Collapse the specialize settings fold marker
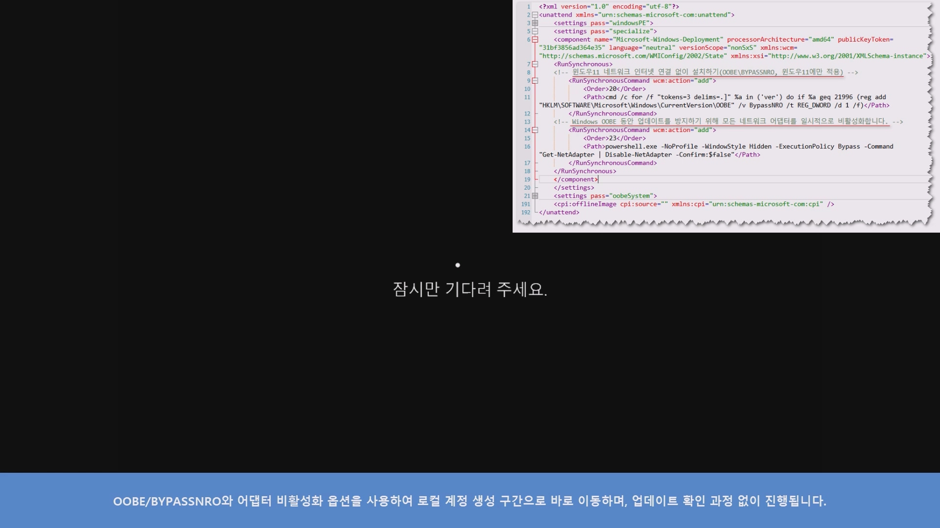 click(535, 31)
